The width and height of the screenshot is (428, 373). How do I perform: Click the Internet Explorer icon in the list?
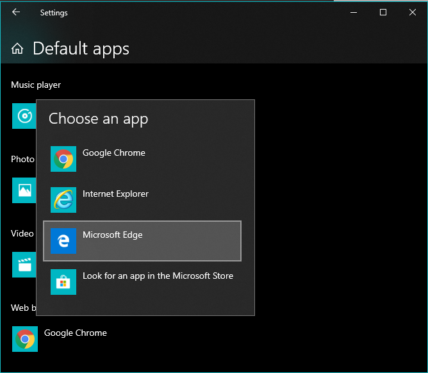[63, 200]
